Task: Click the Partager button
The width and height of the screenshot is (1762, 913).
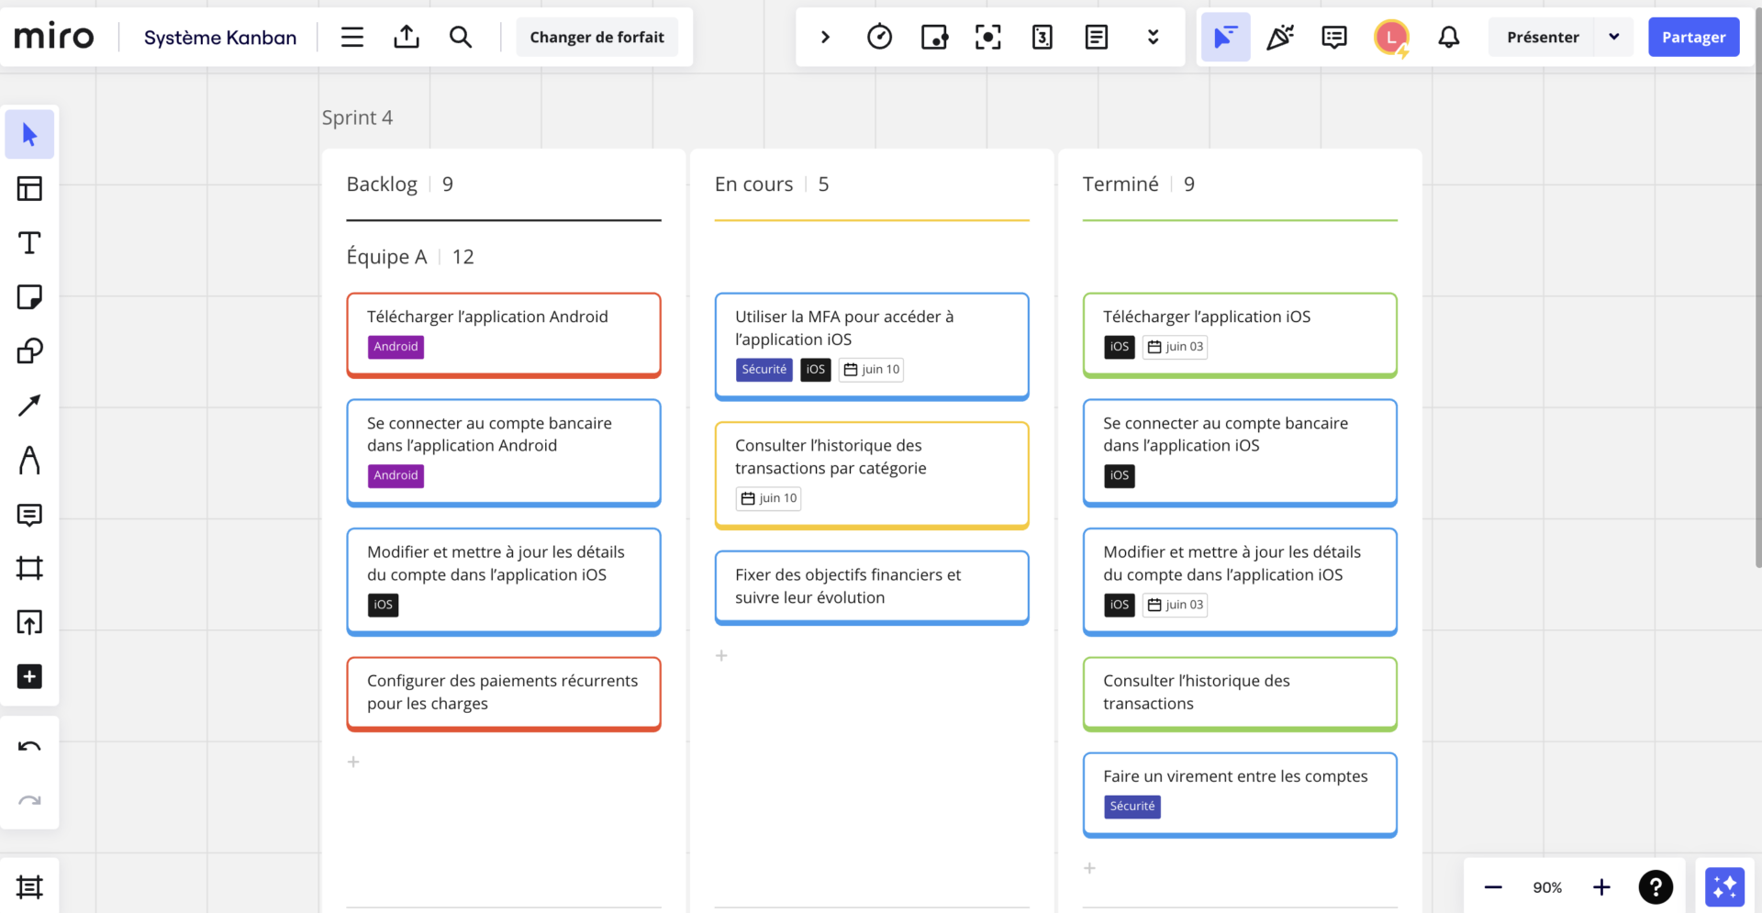Action: coord(1693,37)
